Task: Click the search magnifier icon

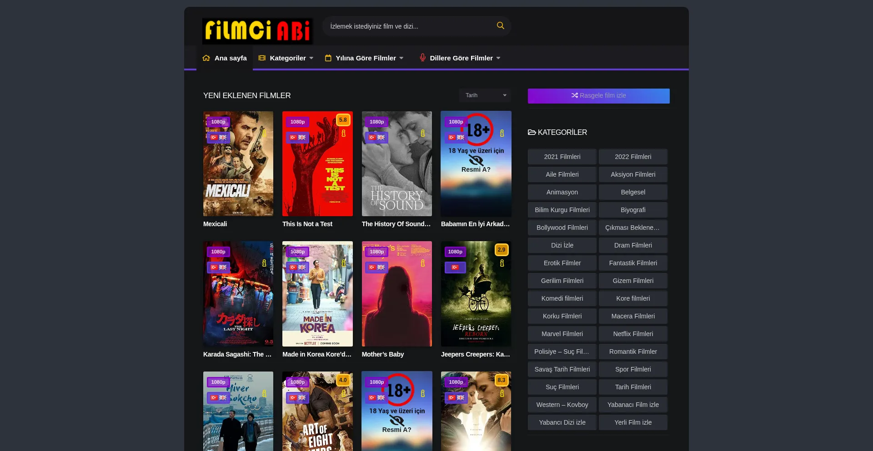Action: pyautogui.click(x=500, y=26)
